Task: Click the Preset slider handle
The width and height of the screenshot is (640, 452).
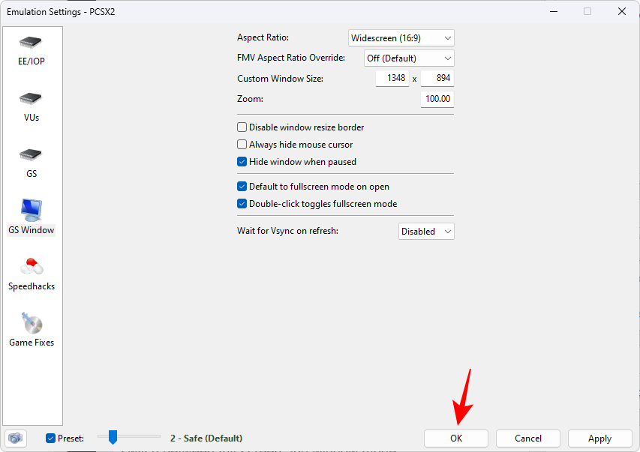Action: pos(113,437)
